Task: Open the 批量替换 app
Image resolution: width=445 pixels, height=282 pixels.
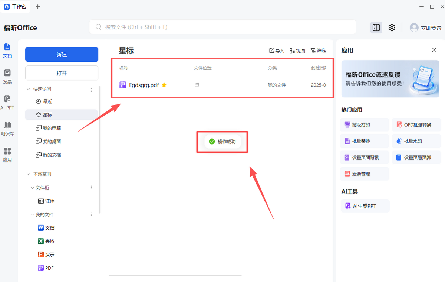Action: click(365, 141)
